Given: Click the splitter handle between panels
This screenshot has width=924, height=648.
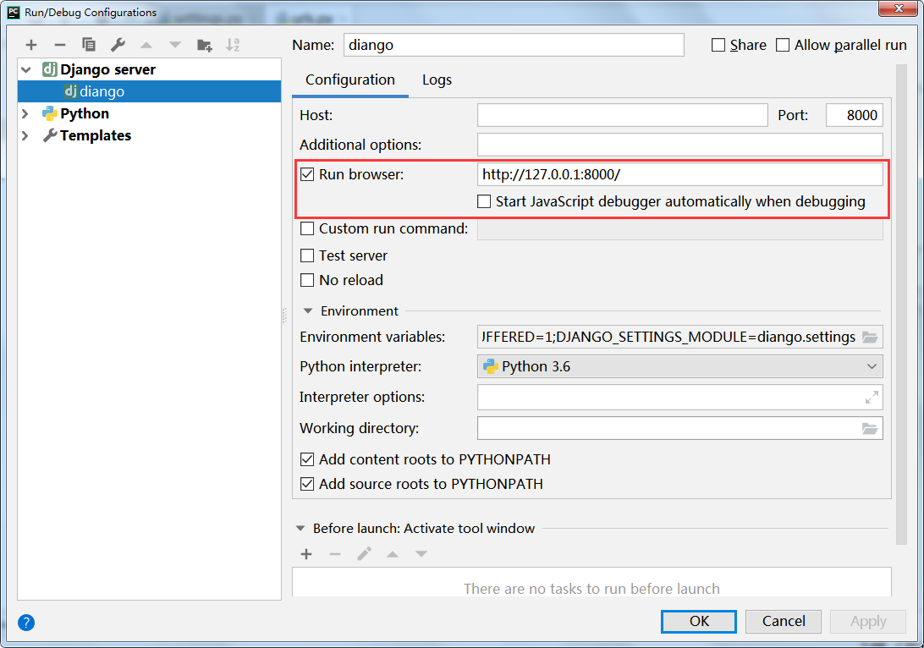Looking at the screenshot, I should [284, 316].
